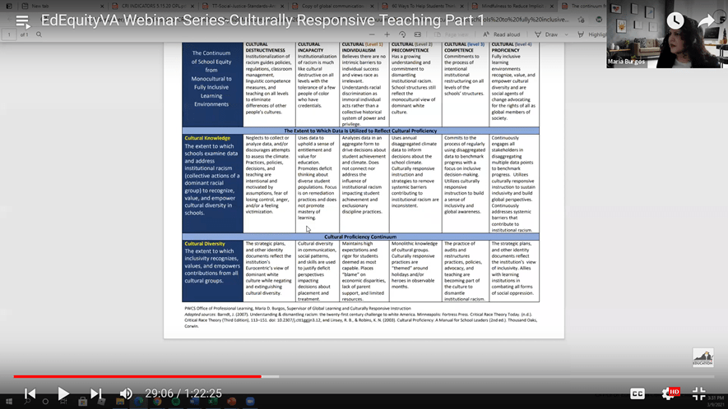728x409 pixels.
Task: Skip to the next video
Action: click(x=96, y=393)
